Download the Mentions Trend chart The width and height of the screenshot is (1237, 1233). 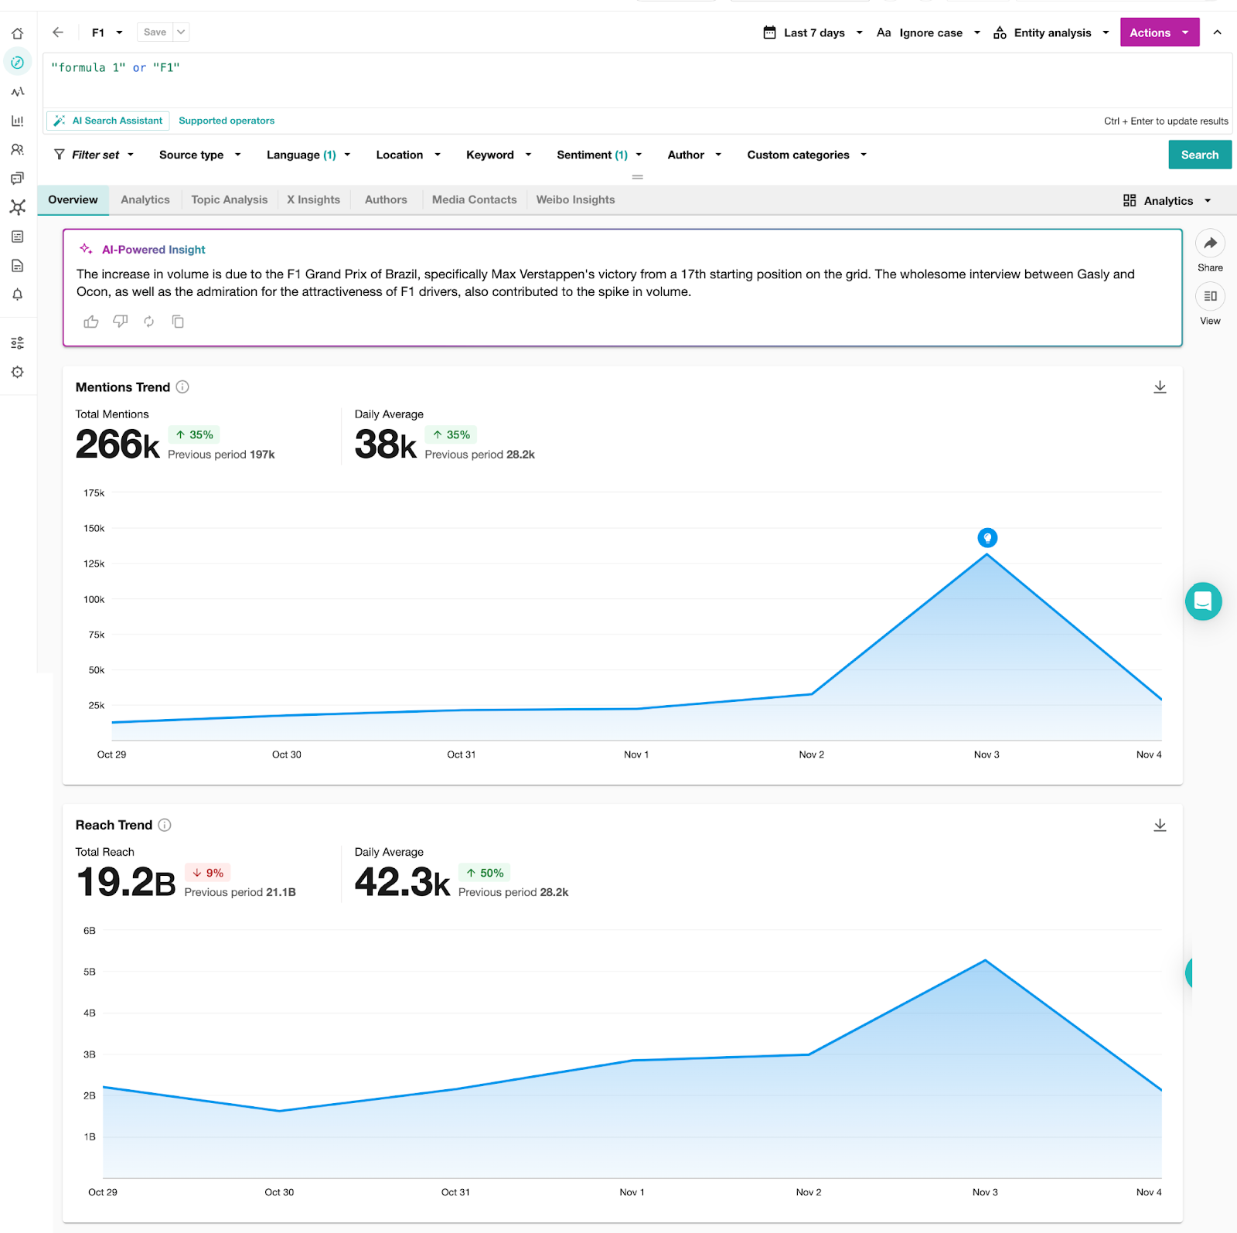click(x=1160, y=387)
